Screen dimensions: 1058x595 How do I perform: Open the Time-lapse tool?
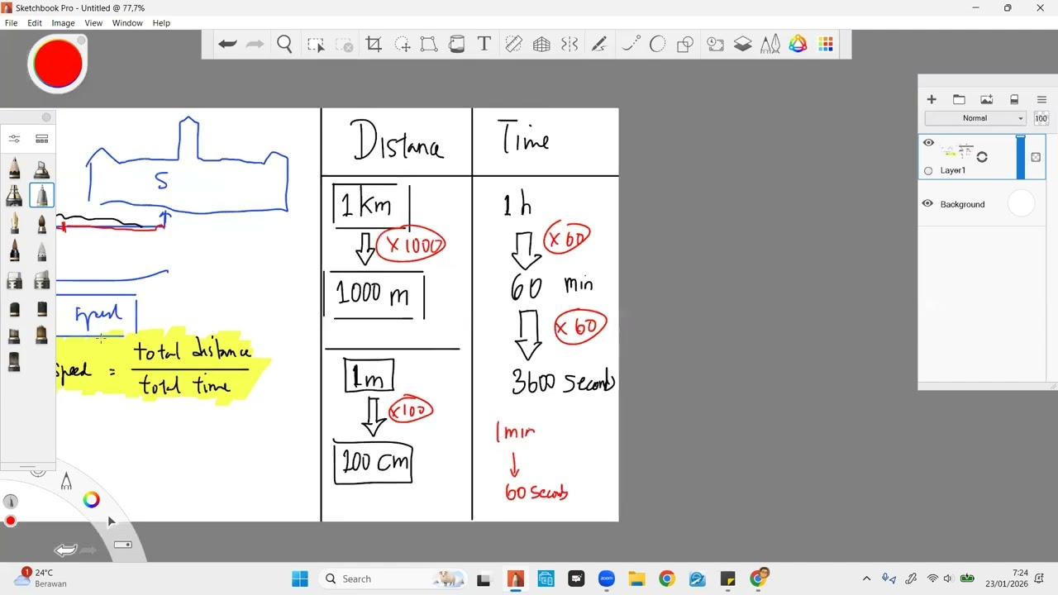[x=716, y=45]
